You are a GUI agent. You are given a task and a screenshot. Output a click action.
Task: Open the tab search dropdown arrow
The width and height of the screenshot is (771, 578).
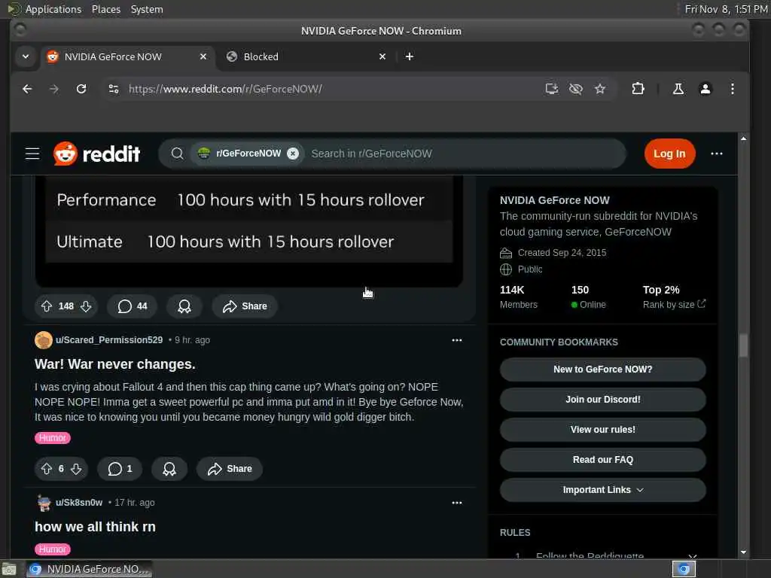(26, 56)
